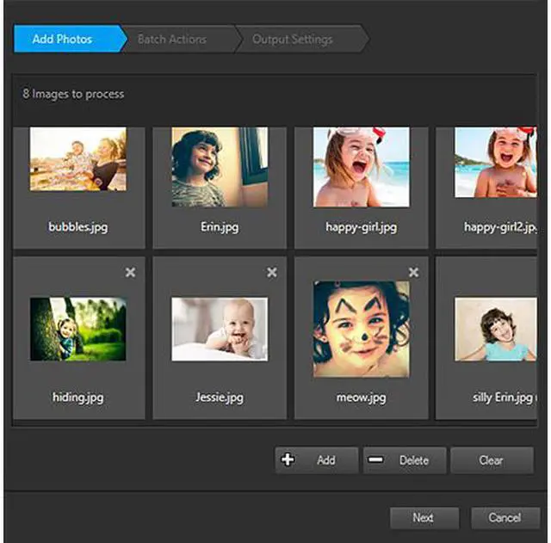Click the plus icon on Add button
551x543 pixels.
(x=288, y=460)
